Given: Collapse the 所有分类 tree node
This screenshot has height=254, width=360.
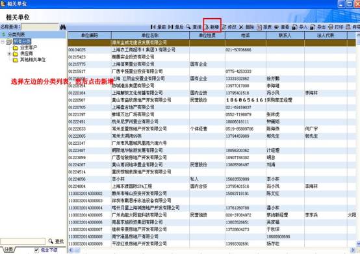Looking at the screenshot, I should [x=3, y=42].
